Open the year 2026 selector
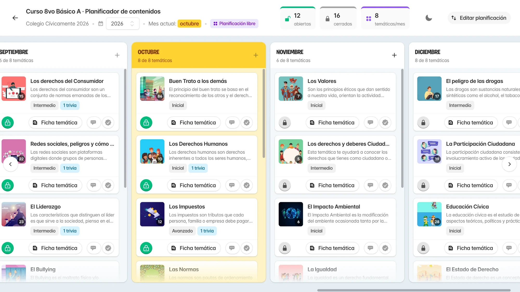This screenshot has width=520, height=292. tap(122, 24)
